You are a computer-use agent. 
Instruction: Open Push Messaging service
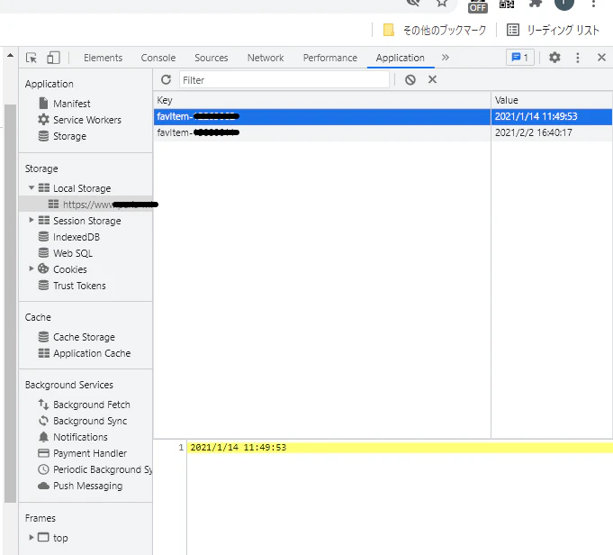pos(87,486)
